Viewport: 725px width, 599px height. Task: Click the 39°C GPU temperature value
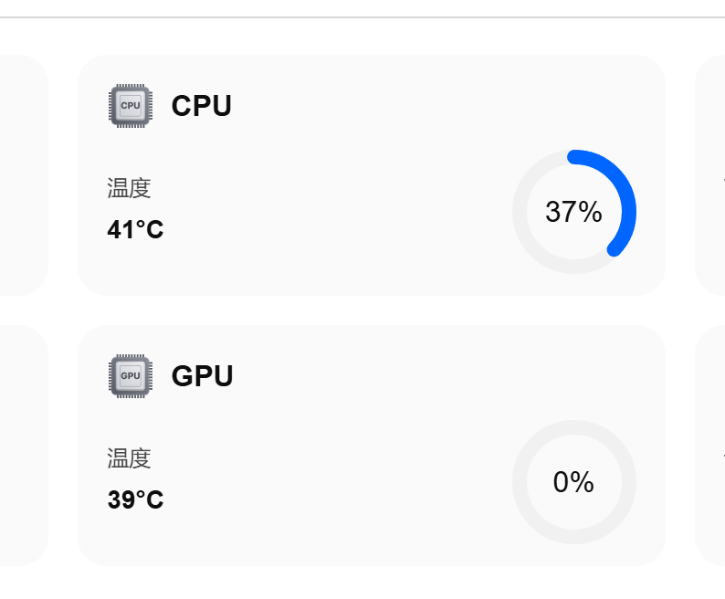click(135, 499)
